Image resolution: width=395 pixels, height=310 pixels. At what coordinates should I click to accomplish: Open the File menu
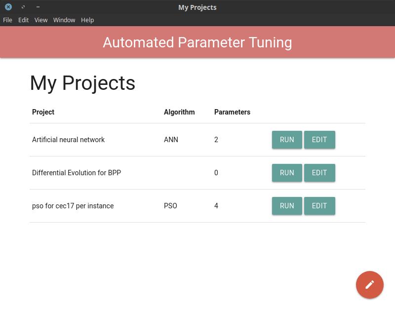[x=7, y=20]
